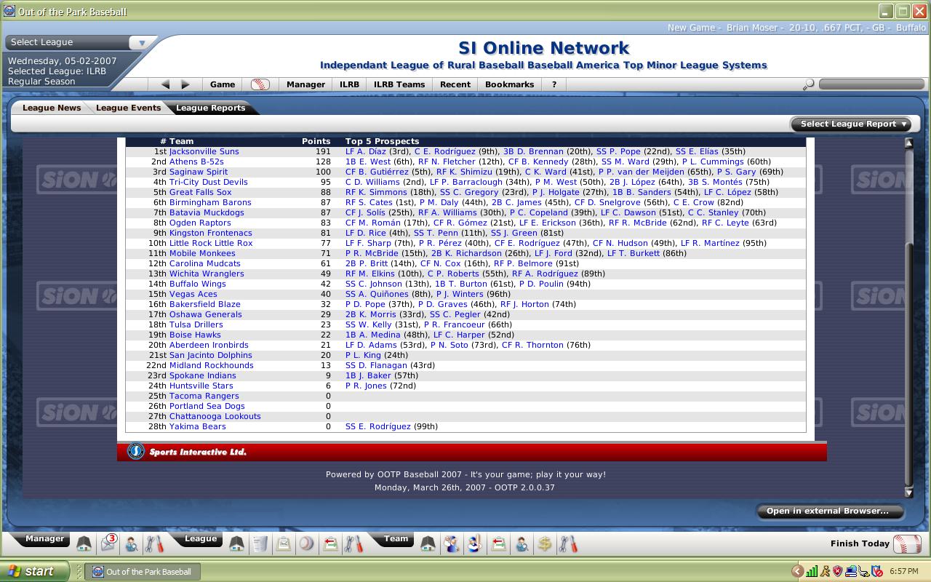The height and width of the screenshot is (582, 931).
Task: Click the Windows start button
Action: tap(34, 571)
